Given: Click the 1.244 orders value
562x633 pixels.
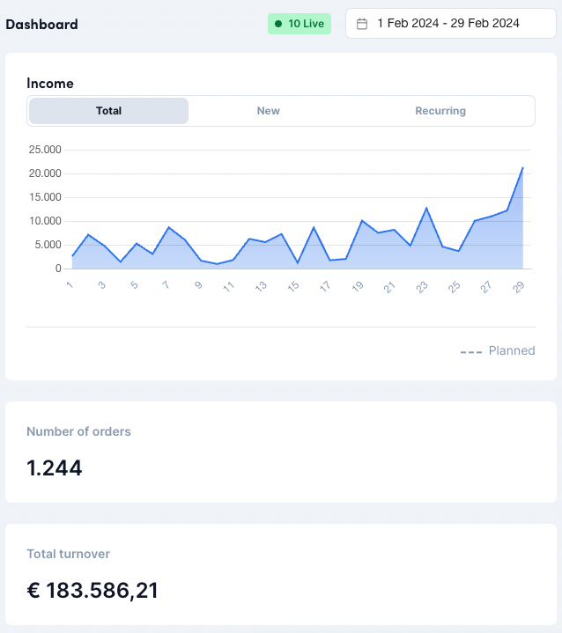Looking at the screenshot, I should click(x=55, y=467).
